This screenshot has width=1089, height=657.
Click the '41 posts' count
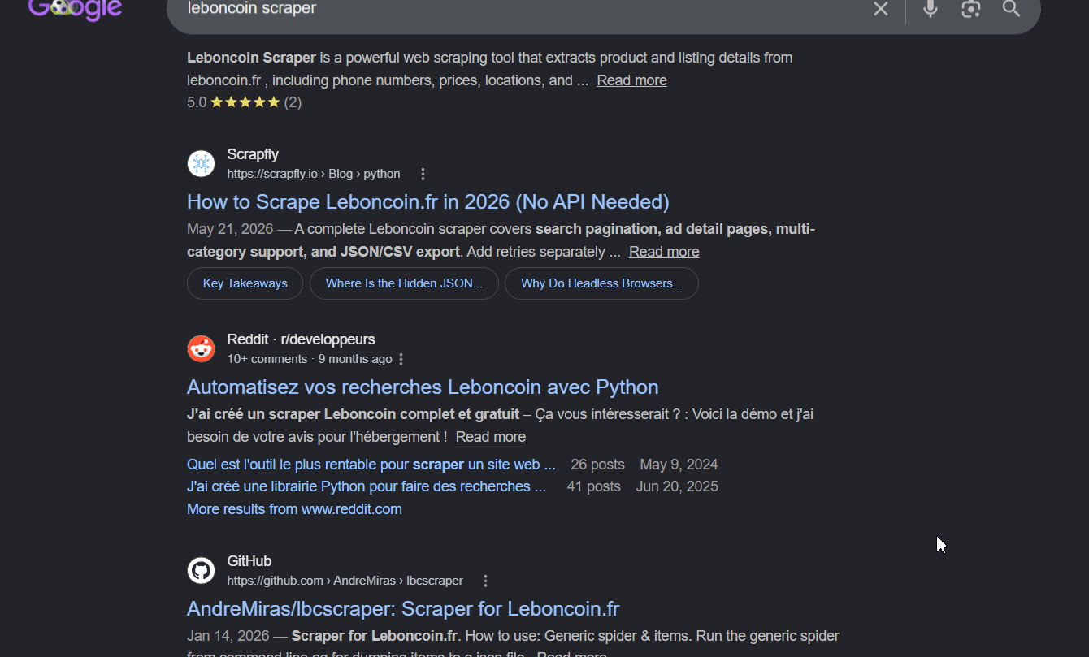(x=593, y=486)
